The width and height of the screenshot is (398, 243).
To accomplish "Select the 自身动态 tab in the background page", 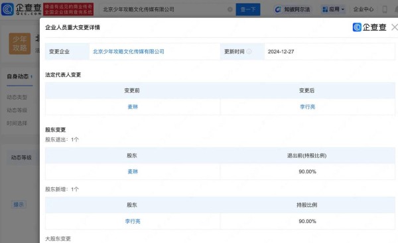I will (19, 76).
